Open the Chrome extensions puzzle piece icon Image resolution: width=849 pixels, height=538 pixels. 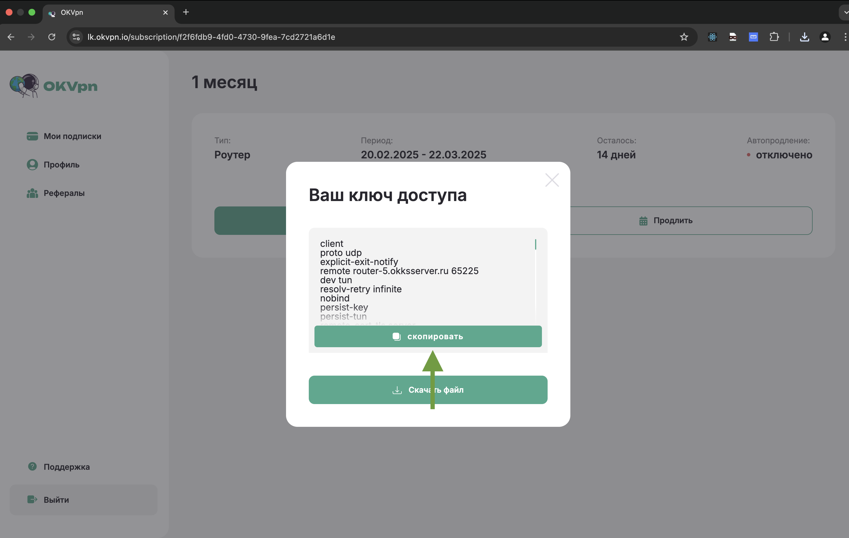click(774, 37)
